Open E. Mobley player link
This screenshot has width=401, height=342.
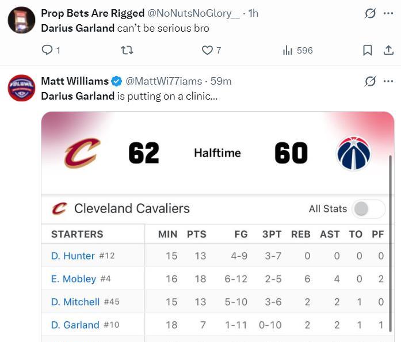pyautogui.click(x=73, y=279)
